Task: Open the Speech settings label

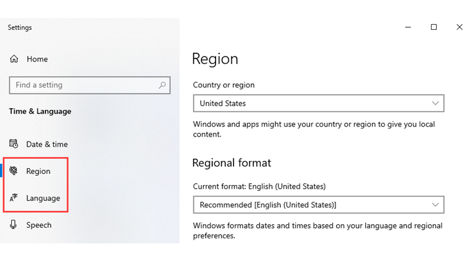Action: coord(39,225)
